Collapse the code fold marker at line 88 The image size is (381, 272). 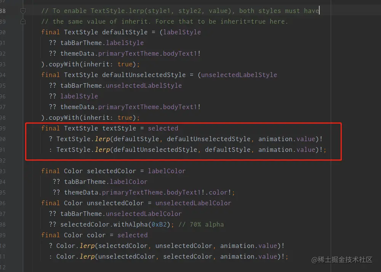[23, 11]
